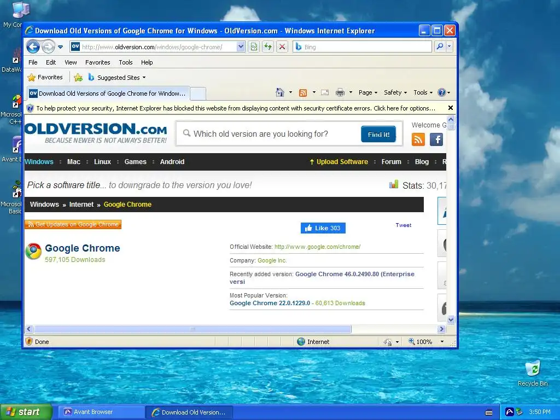
Task: Click the RSS Feeds icon in command bar
Action: tap(303, 93)
